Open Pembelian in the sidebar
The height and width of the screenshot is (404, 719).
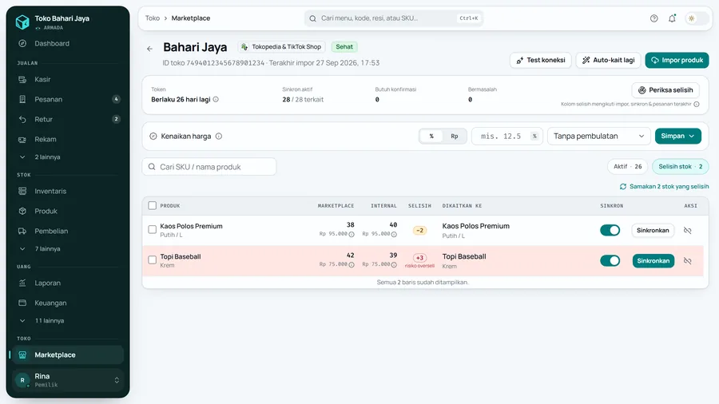tap(68, 232)
